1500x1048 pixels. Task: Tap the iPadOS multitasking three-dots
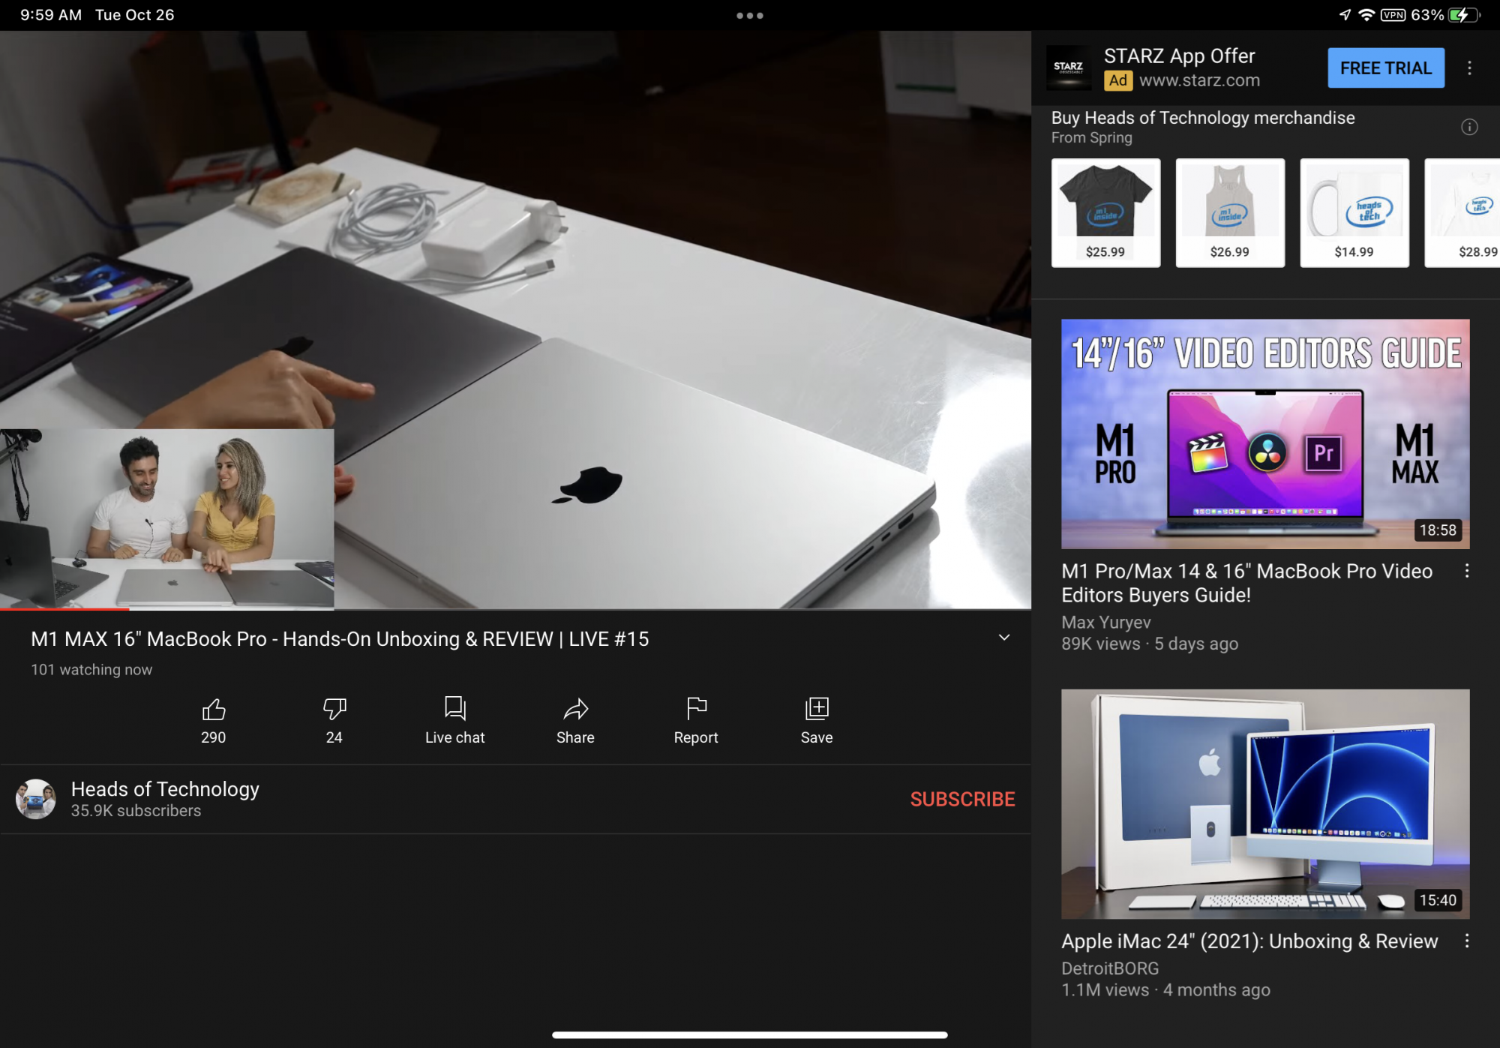749,15
